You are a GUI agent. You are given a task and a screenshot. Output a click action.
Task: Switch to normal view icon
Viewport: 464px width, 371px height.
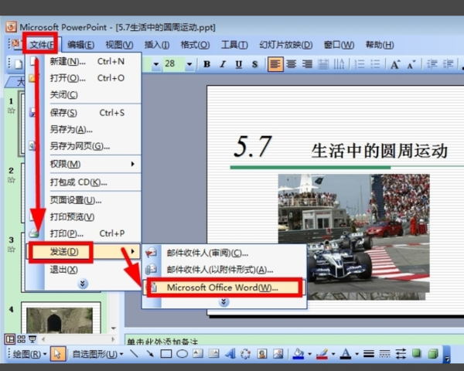point(10,339)
